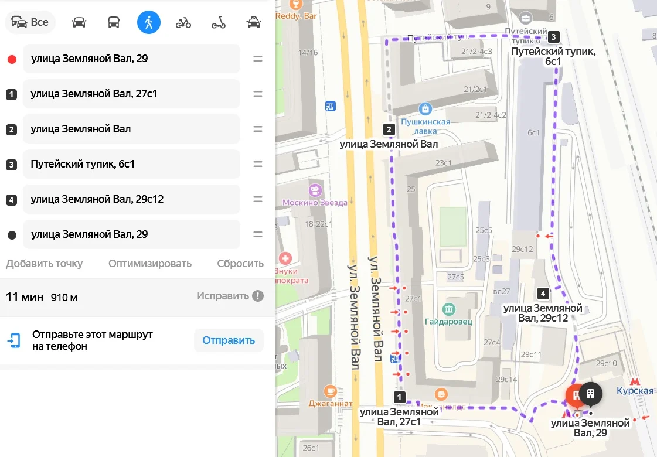Viewport: 657px width, 457px height.
Task: Open the Джаганнат cafe icon
Action: (x=330, y=391)
